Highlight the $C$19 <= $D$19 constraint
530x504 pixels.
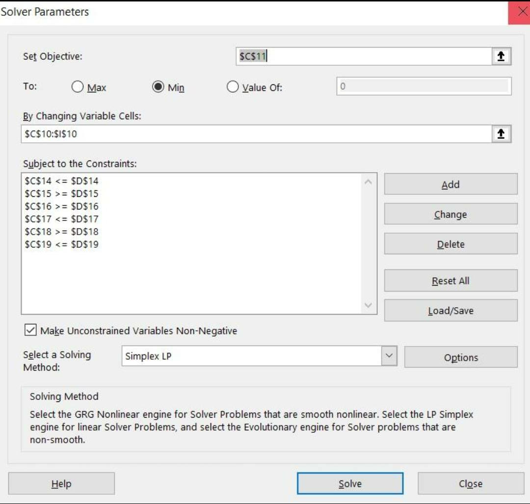click(62, 244)
